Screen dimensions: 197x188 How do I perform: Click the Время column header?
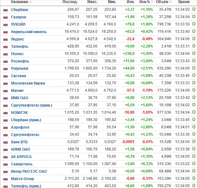[x=184, y=2]
